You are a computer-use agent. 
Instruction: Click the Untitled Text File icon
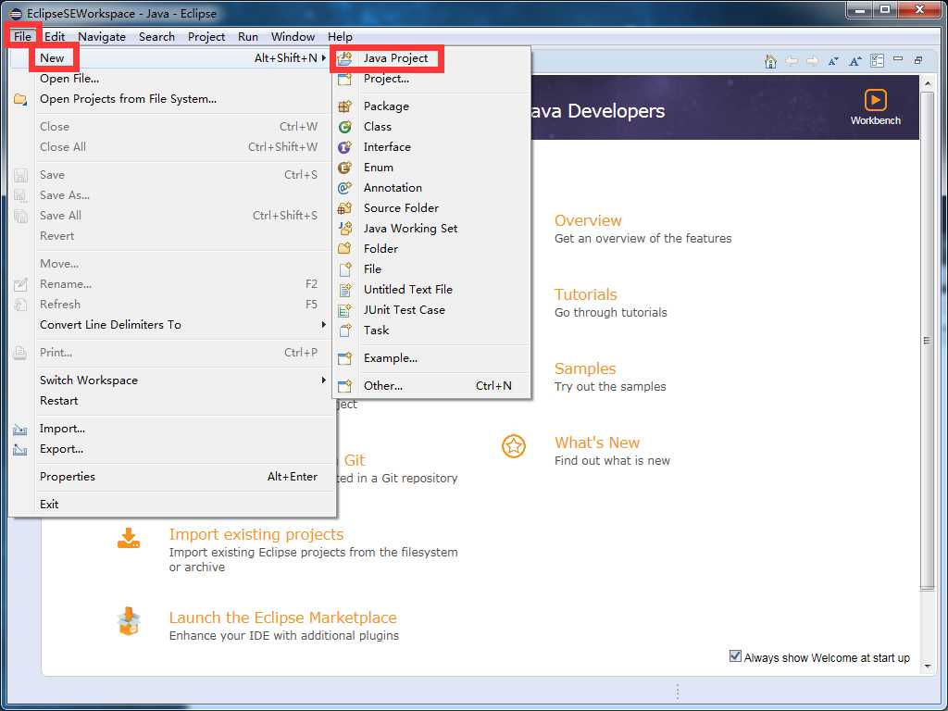[x=344, y=290]
